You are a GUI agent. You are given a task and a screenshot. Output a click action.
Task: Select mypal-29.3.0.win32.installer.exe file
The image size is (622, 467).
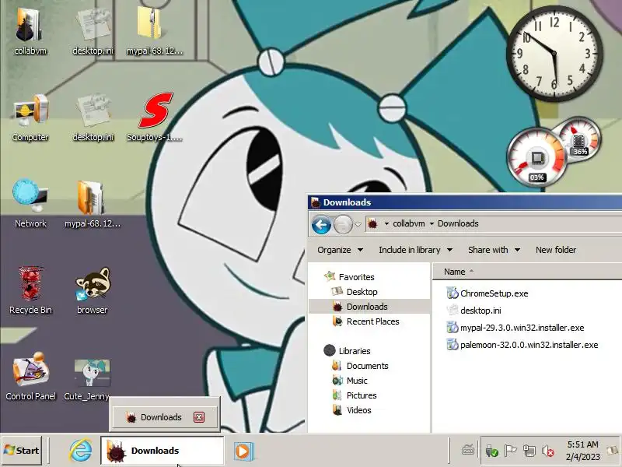point(522,328)
